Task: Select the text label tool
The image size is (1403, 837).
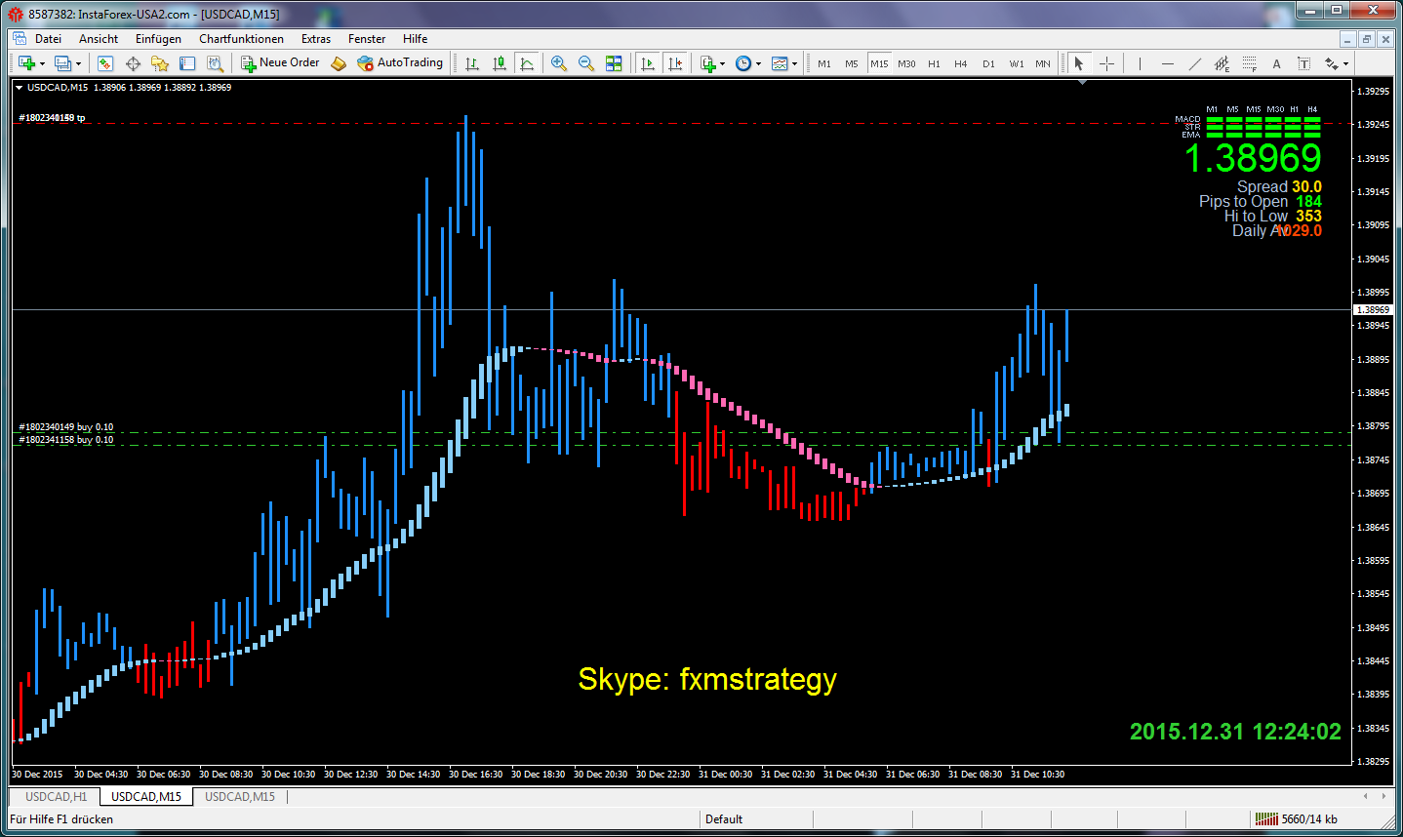Action: [x=1303, y=63]
